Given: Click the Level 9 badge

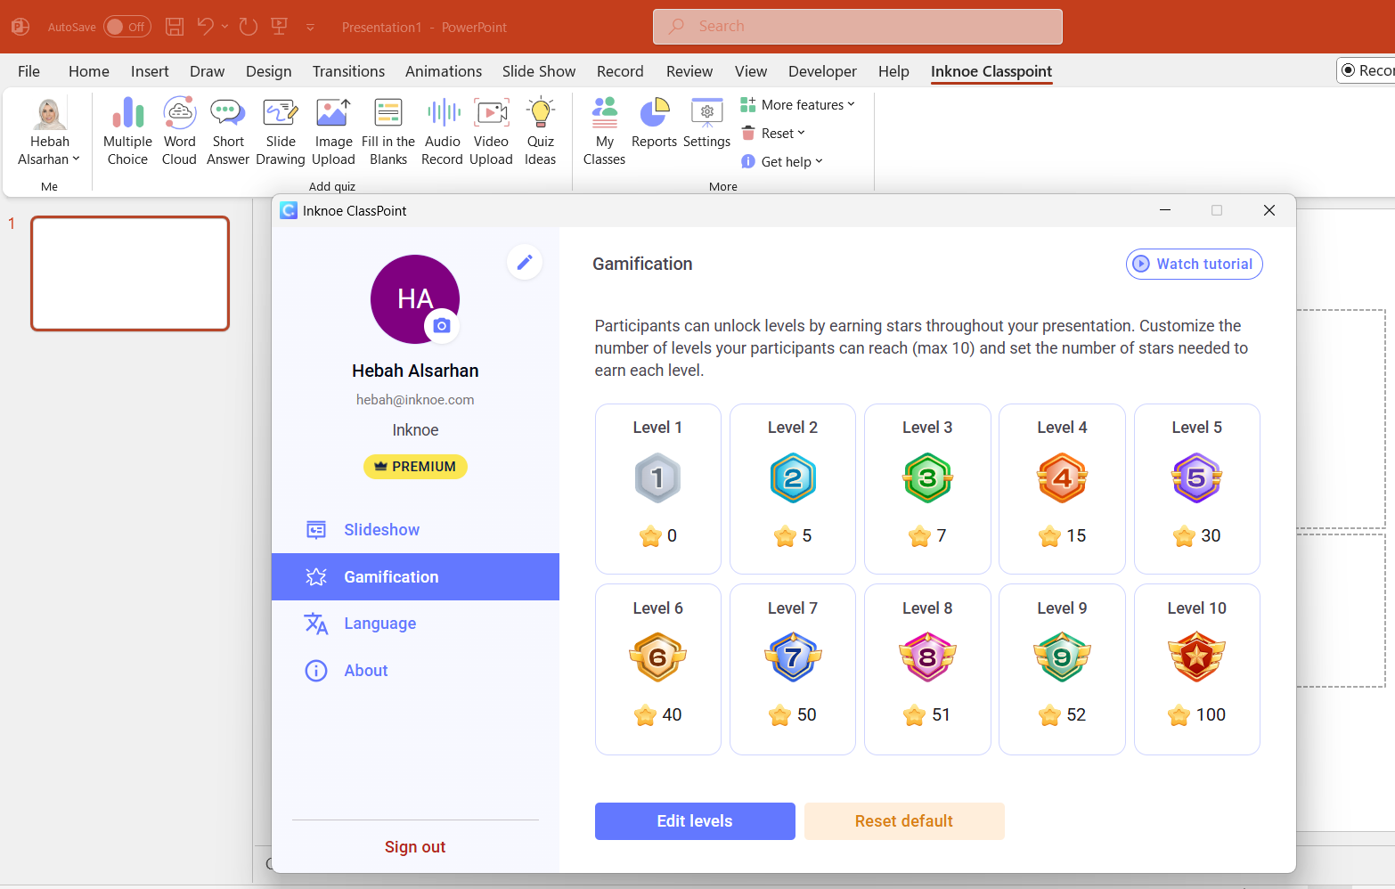Looking at the screenshot, I should 1063,657.
